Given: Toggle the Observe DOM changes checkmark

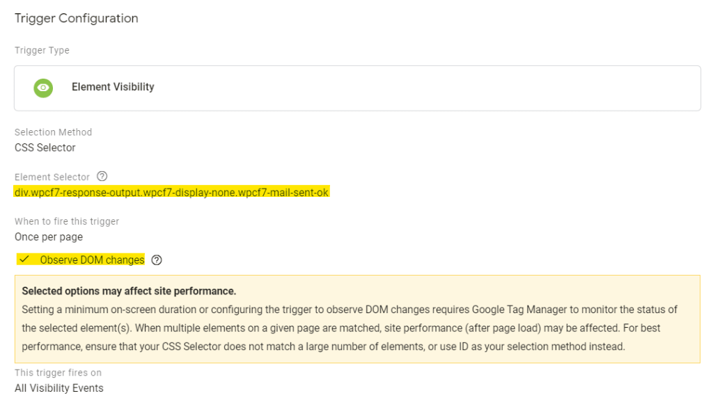Looking at the screenshot, I should [x=24, y=260].
